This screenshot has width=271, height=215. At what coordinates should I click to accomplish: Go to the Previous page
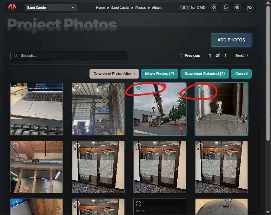[190, 55]
